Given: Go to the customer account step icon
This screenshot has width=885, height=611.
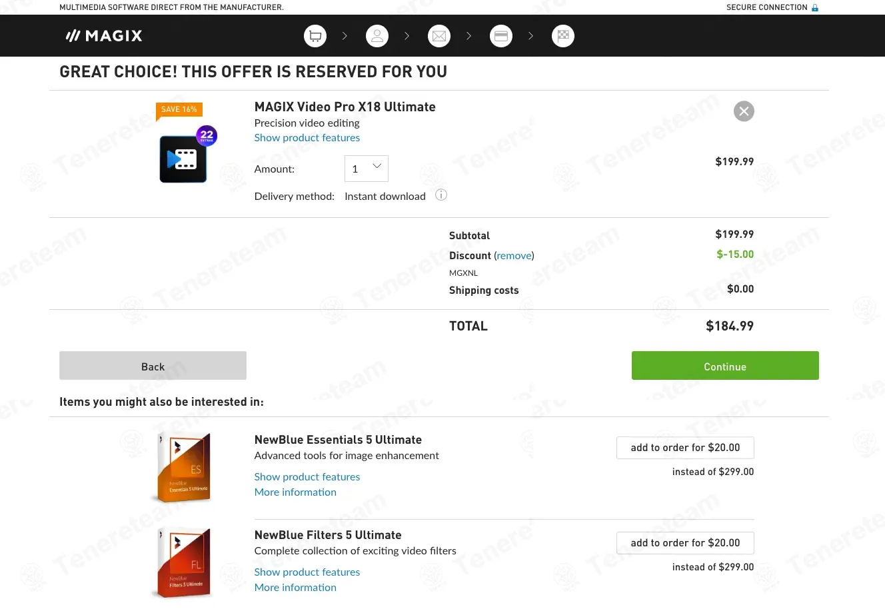Looking at the screenshot, I should click(377, 36).
